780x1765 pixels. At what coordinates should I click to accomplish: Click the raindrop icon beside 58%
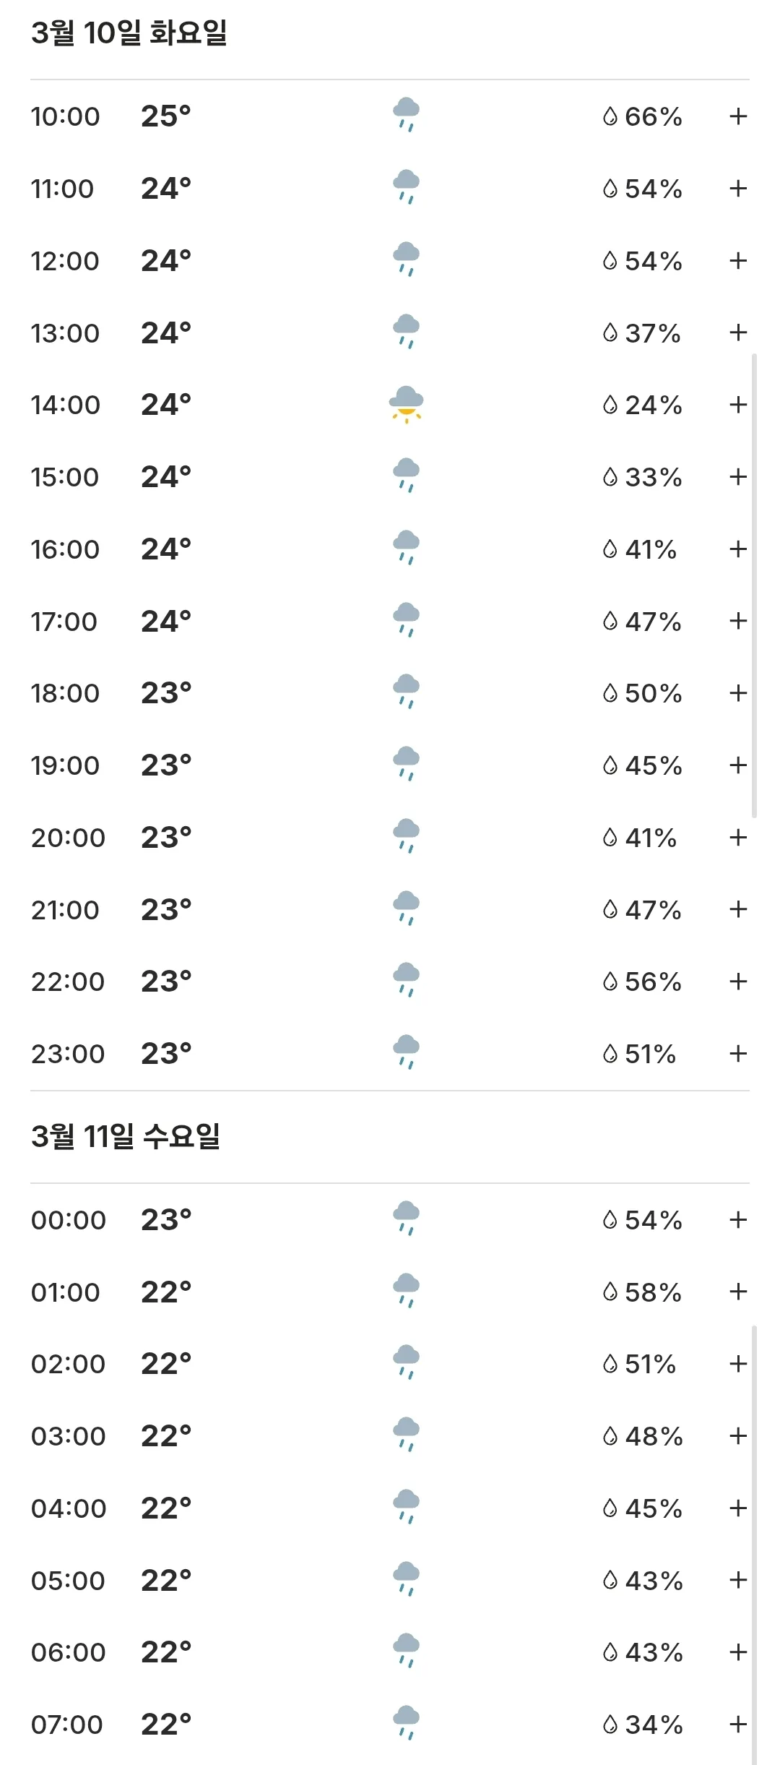(610, 1292)
